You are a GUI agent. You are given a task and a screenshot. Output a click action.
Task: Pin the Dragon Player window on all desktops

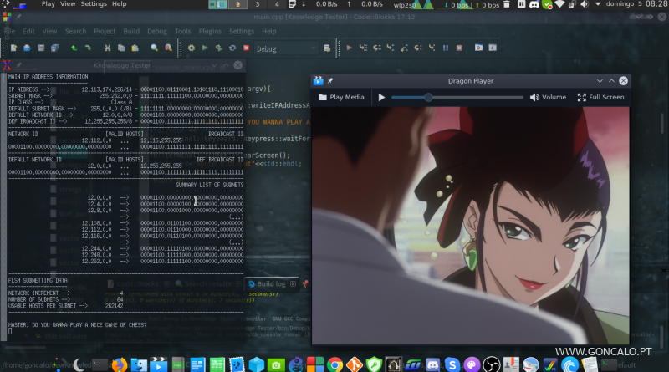329,81
